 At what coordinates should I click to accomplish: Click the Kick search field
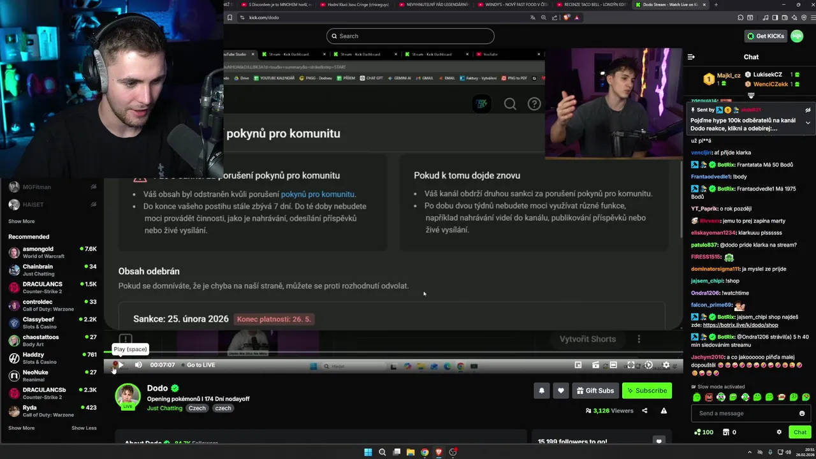[x=411, y=36]
